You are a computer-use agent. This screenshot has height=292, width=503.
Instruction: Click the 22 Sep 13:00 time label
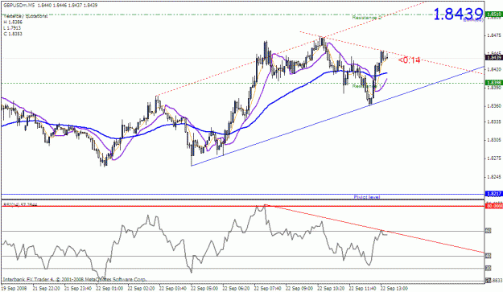394,288
